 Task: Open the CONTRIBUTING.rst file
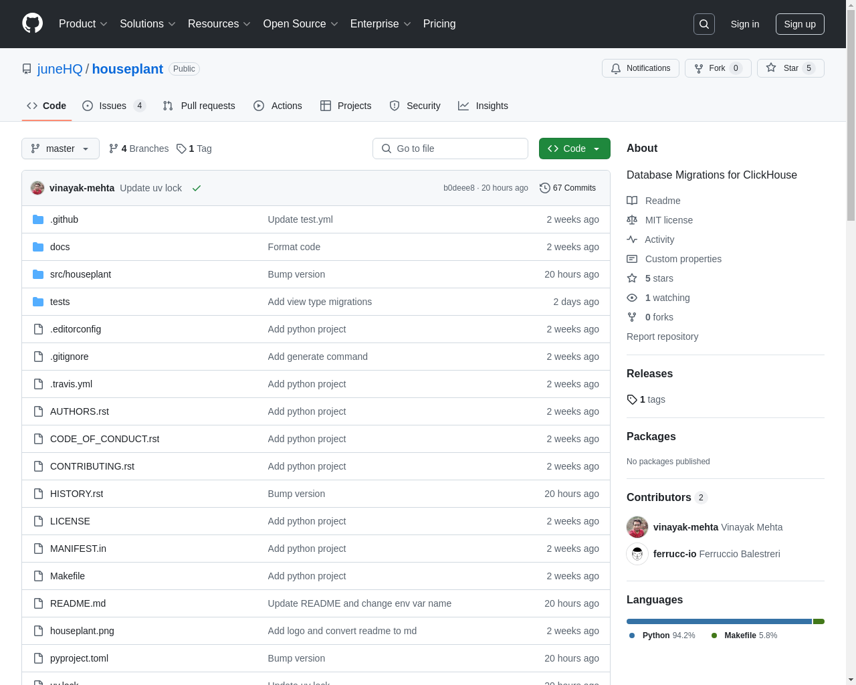click(x=92, y=466)
